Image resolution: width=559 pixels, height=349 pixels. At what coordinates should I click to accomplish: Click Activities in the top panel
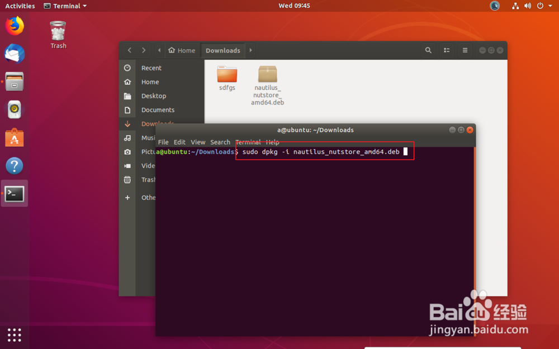pos(20,6)
